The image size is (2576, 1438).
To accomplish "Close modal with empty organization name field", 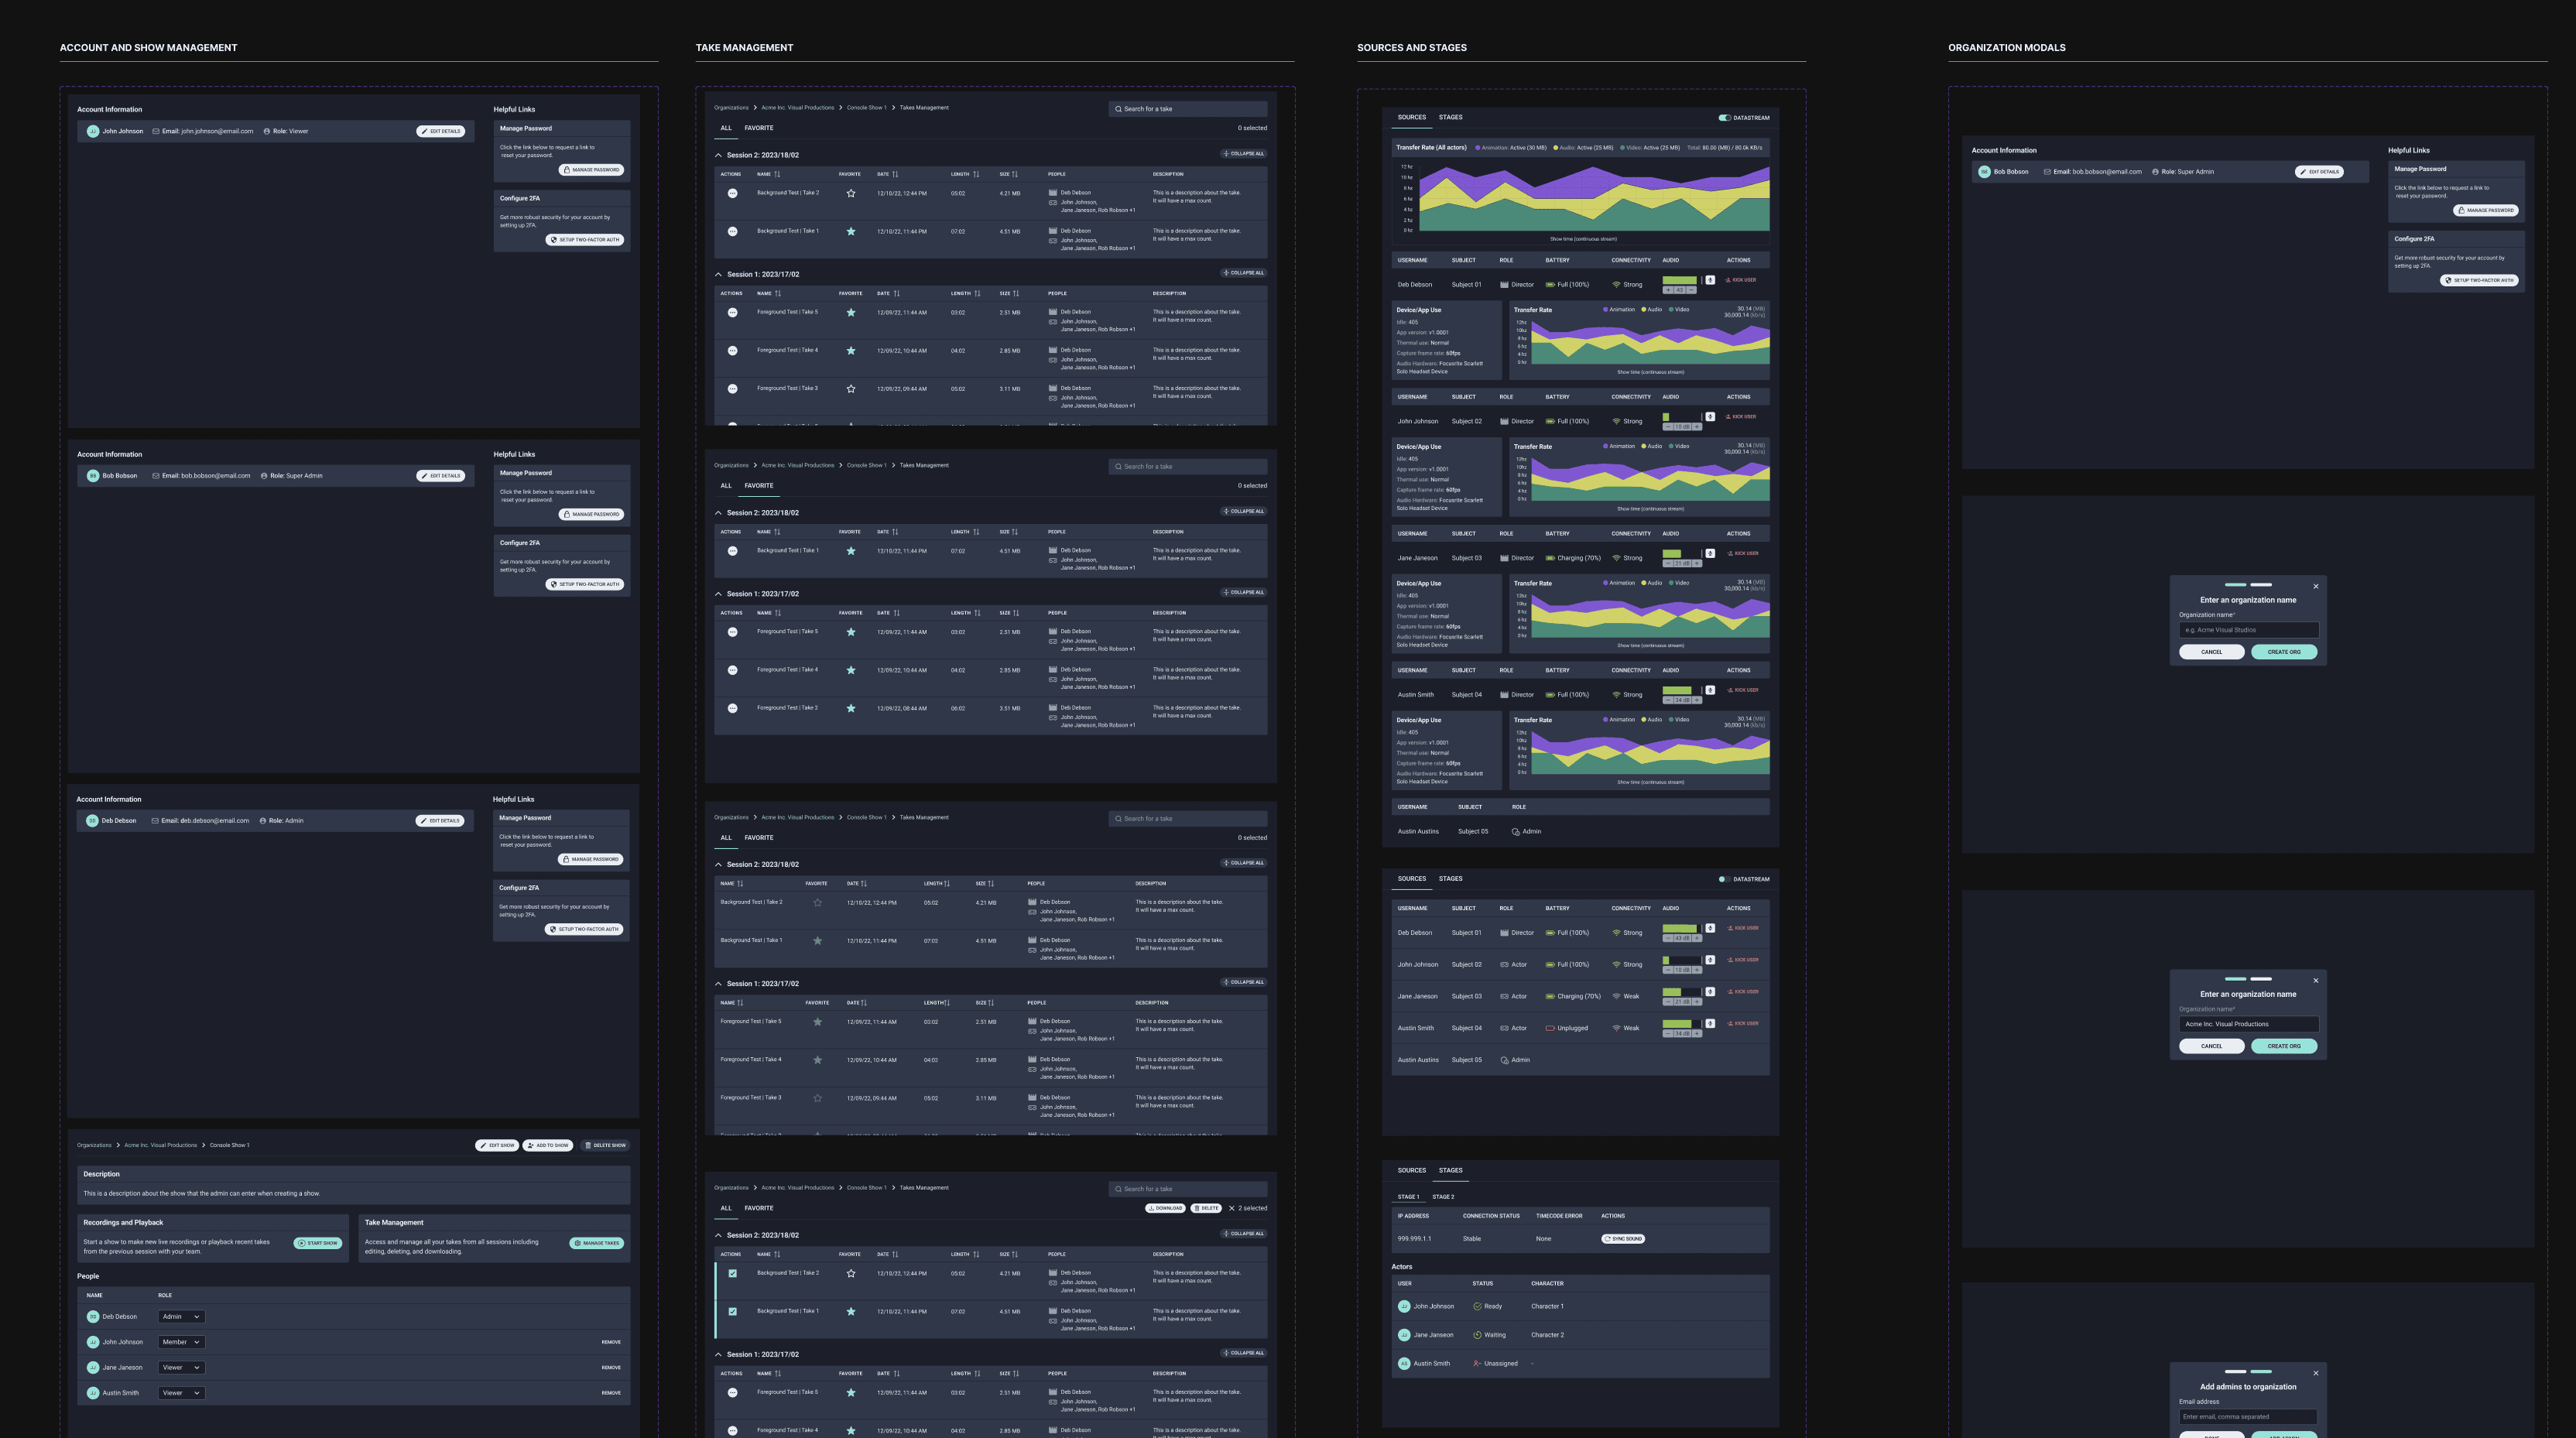I will click(x=2315, y=587).
